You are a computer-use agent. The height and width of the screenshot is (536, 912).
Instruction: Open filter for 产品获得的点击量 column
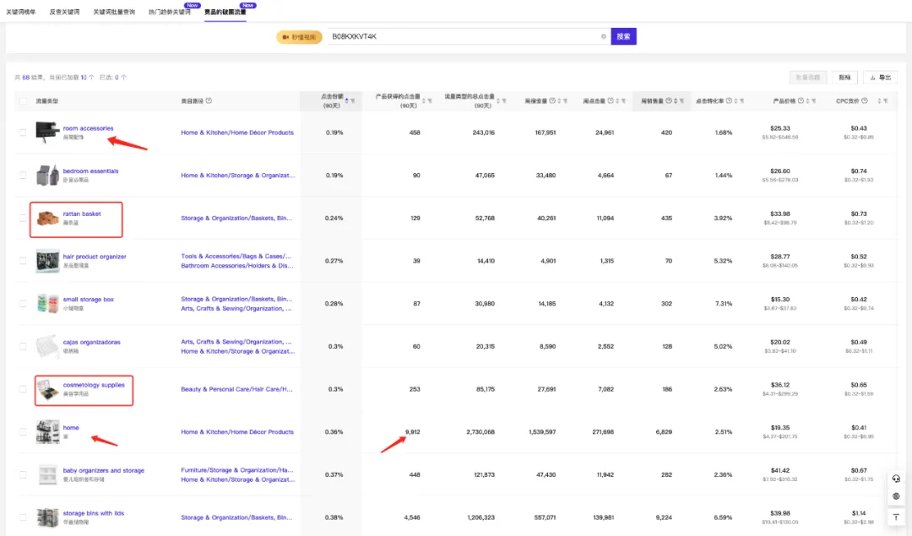point(430,101)
